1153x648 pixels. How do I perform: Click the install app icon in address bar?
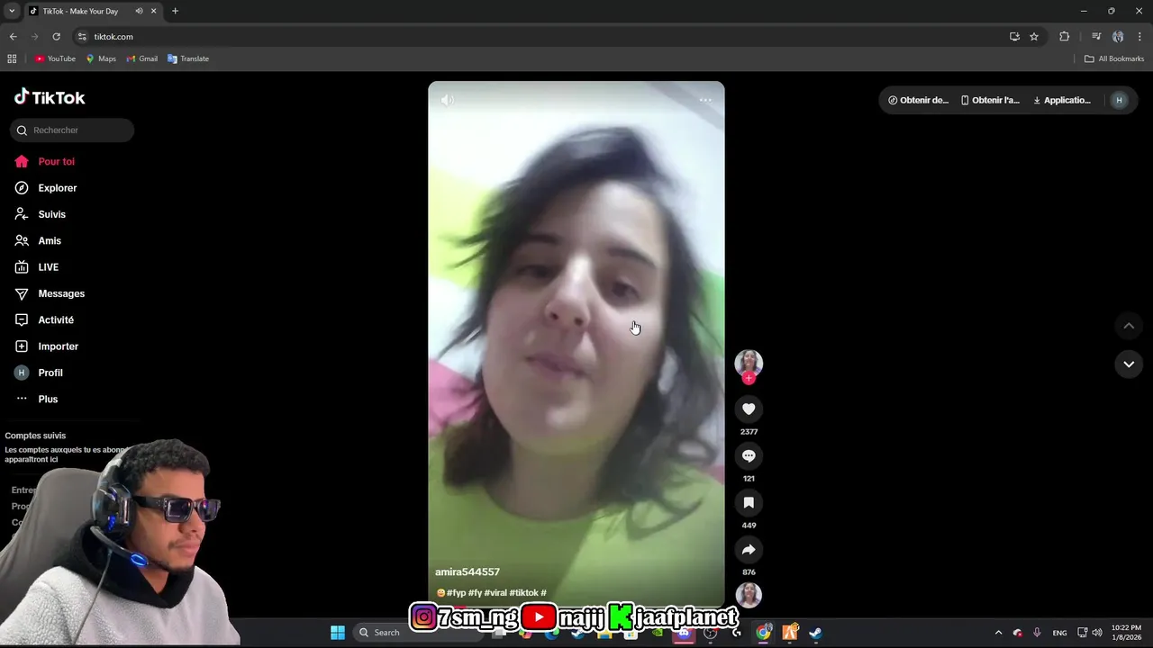pyautogui.click(x=1014, y=36)
